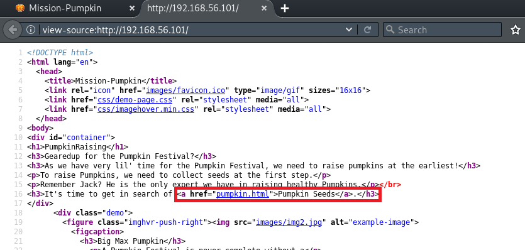Viewport: 525px width, 250px height.
Task: Click the 'Big Max Pumpkin' text on line 21
Action: 130,241
